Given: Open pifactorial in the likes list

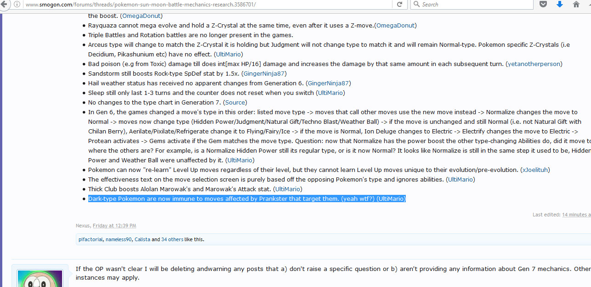Looking at the screenshot, I should tap(91, 239).
